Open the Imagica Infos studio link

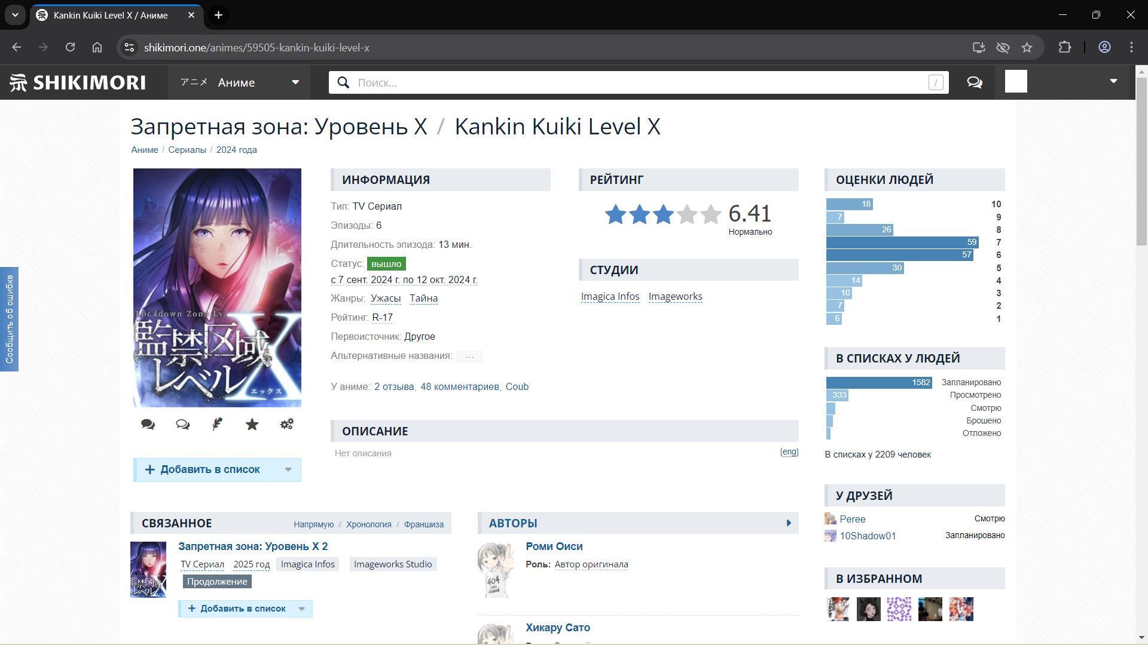(x=609, y=296)
